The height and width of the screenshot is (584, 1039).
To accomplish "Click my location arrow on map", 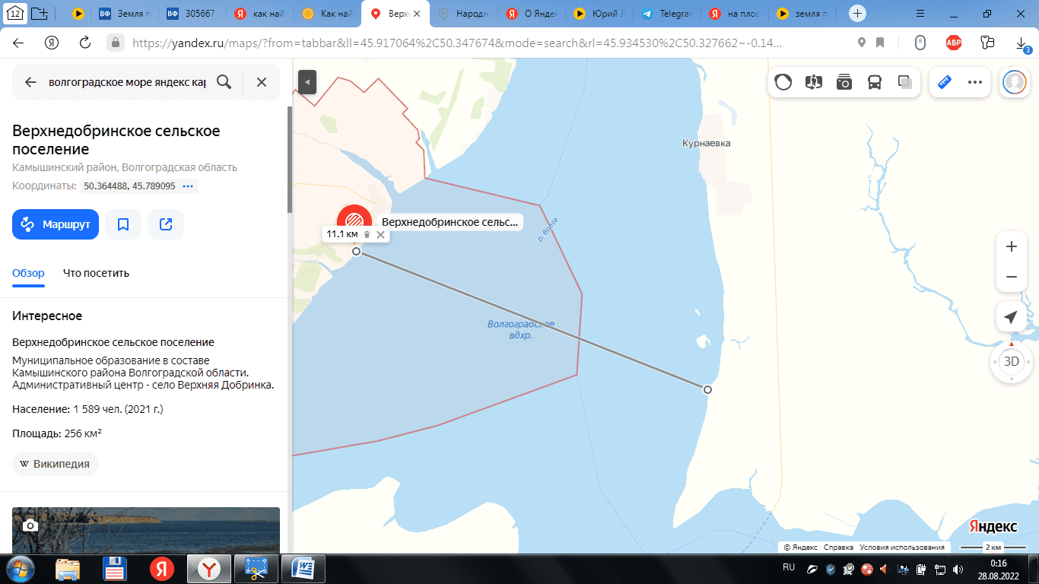I will 1011,317.
